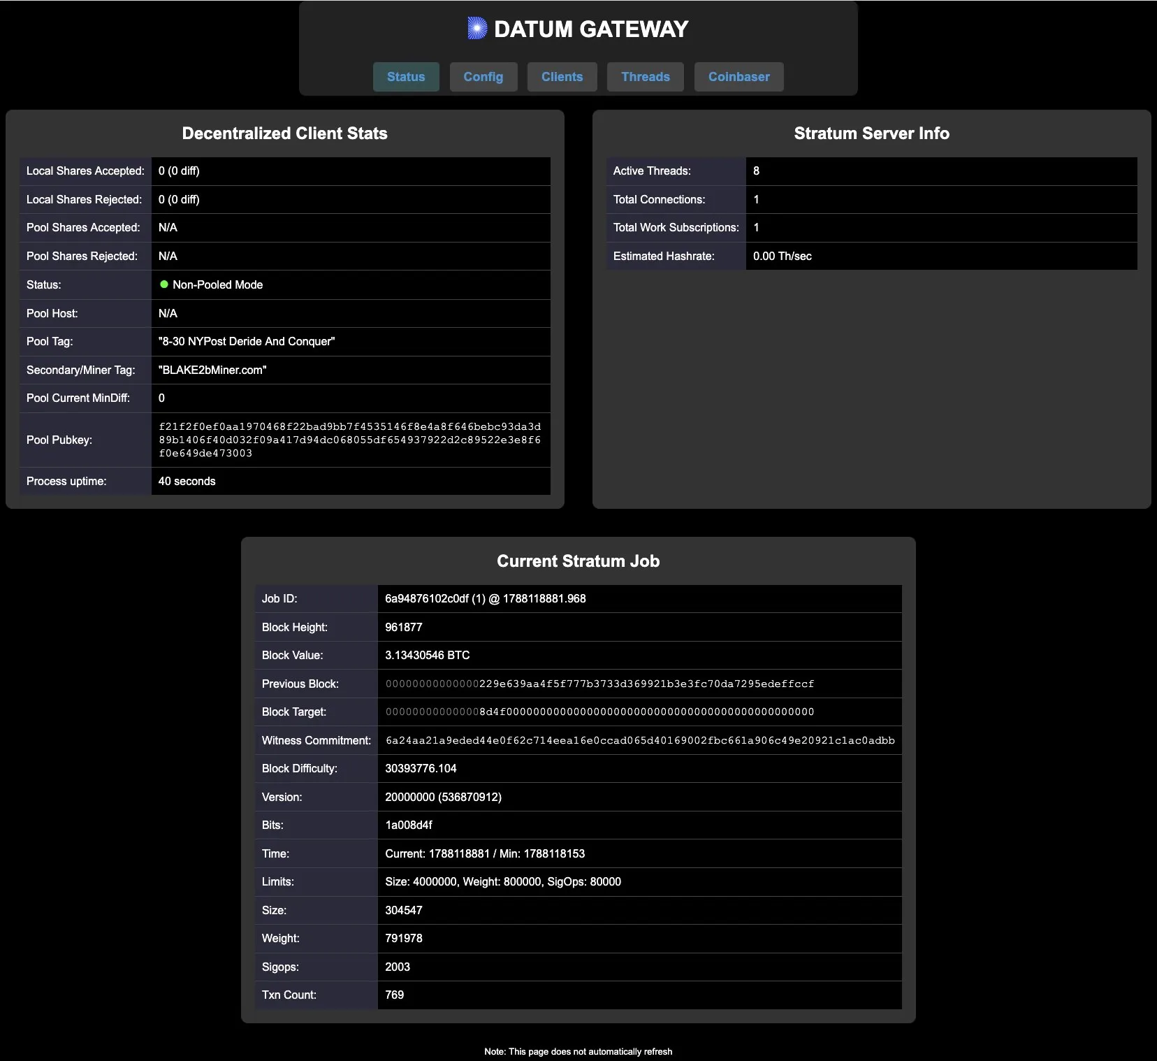The width and height of the screenshot is (1157, 1061).
Task: Click the Version value 20000000 (536870912)
Action: pyautogui.click(x=444, y=797)
